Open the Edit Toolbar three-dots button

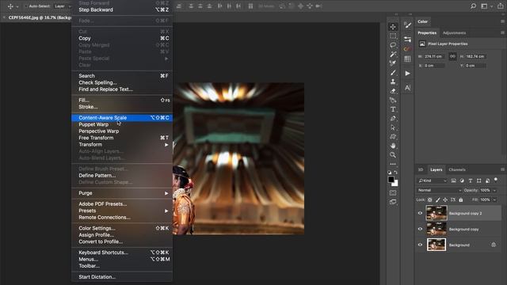393,164
